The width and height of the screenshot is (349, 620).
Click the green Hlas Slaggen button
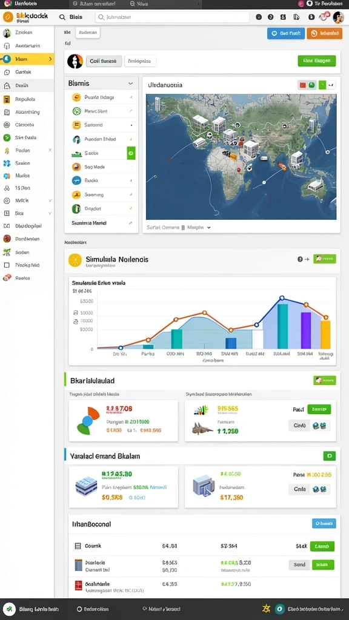(316, 61)
